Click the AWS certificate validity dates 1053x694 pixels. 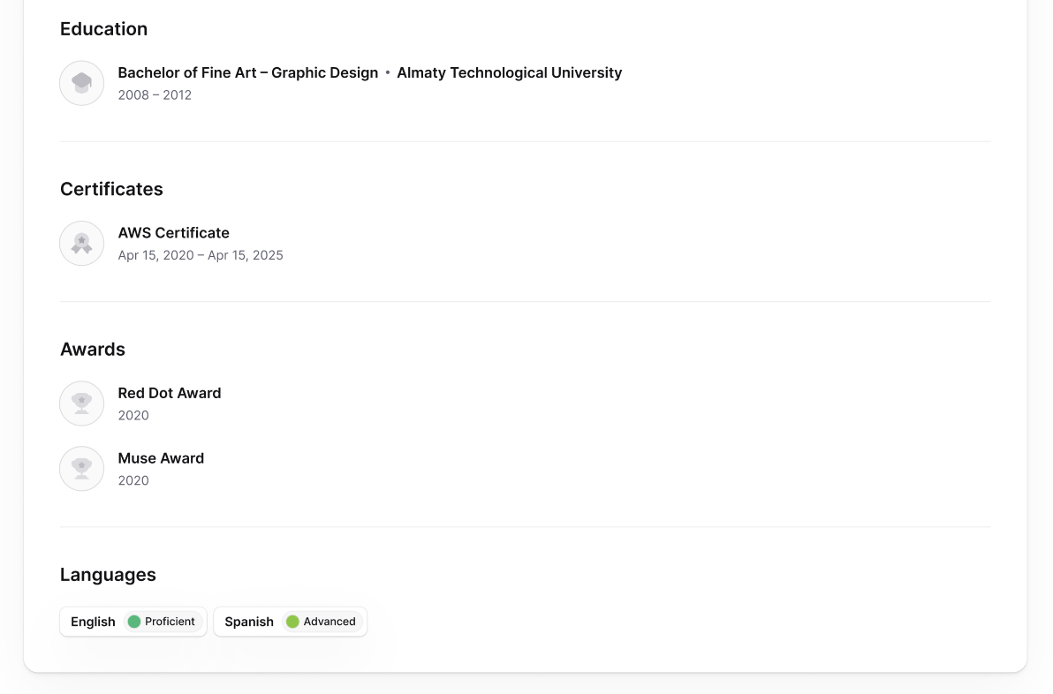pyautogui.click(x=201, y=255)
